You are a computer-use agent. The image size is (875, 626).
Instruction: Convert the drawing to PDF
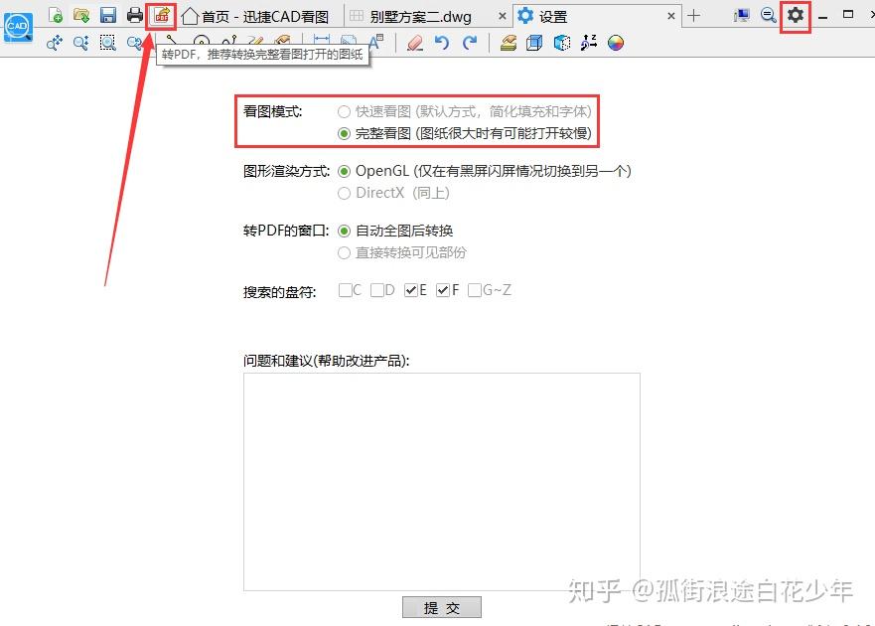pos(161,16)
